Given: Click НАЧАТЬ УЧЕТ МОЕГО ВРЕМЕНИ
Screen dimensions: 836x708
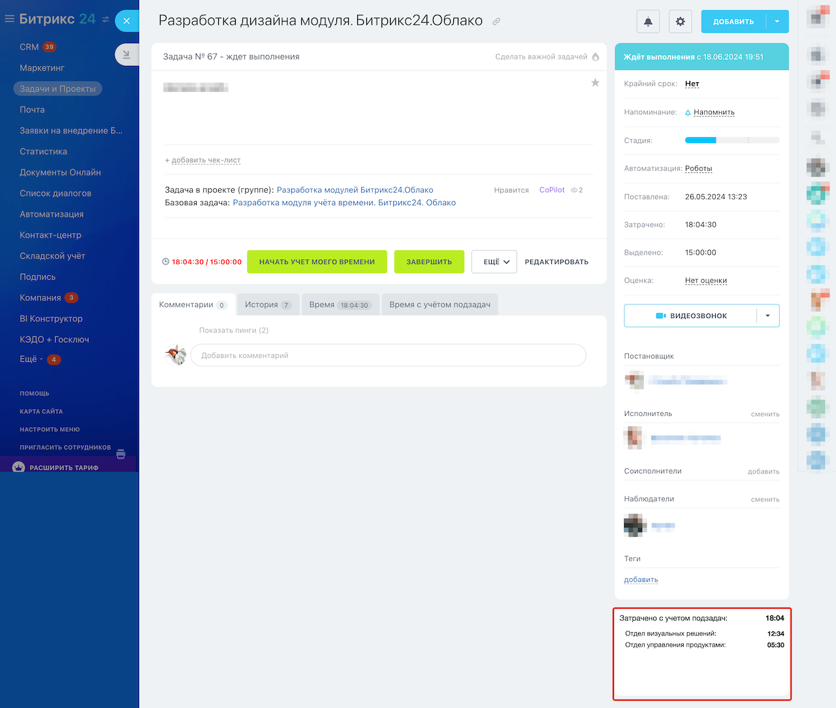Looking at the screenshot, I should [x=317, y=262].
